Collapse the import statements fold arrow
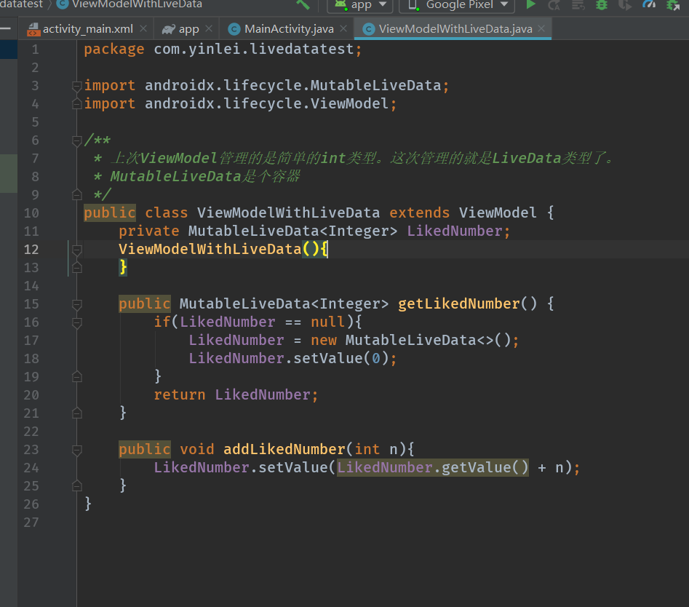Image resolution: width=689 pixels, height=607 pixels. click(76, 85)
